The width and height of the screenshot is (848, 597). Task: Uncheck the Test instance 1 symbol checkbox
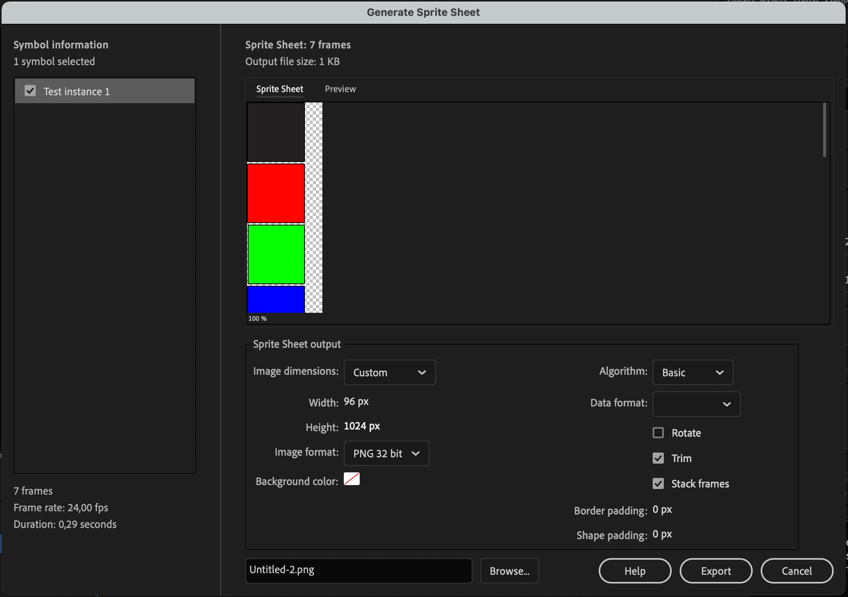[x=30, y=91]
